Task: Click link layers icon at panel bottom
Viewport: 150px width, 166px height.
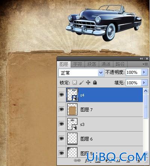Action: click(x=77, y=160)
